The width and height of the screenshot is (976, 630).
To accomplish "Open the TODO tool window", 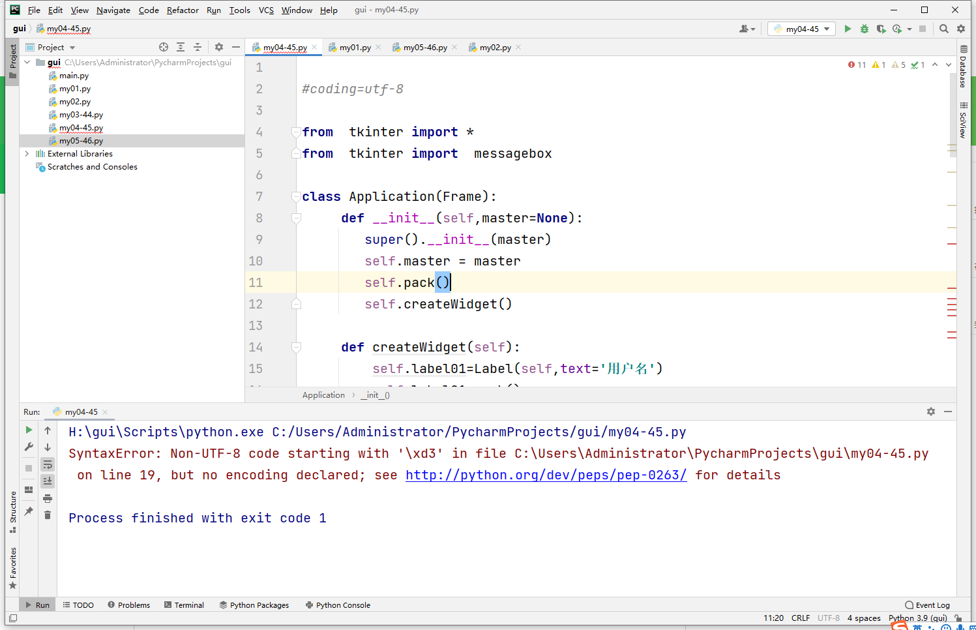I will point(78,605).
